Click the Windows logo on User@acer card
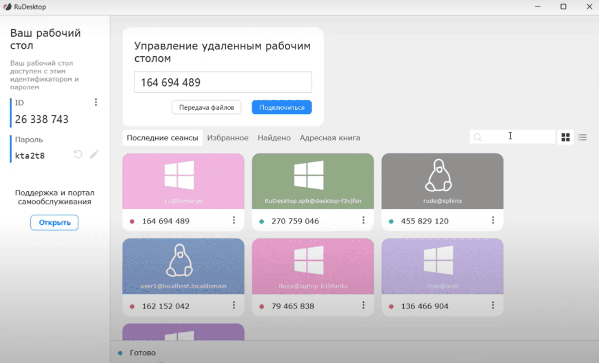This screenshot has height=363, width=599. tap(438, 261)
